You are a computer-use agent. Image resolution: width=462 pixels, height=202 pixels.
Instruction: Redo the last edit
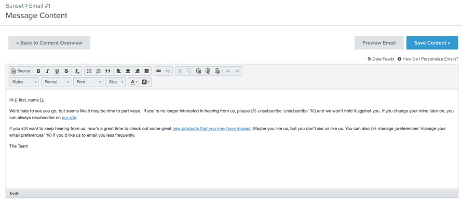237,71
